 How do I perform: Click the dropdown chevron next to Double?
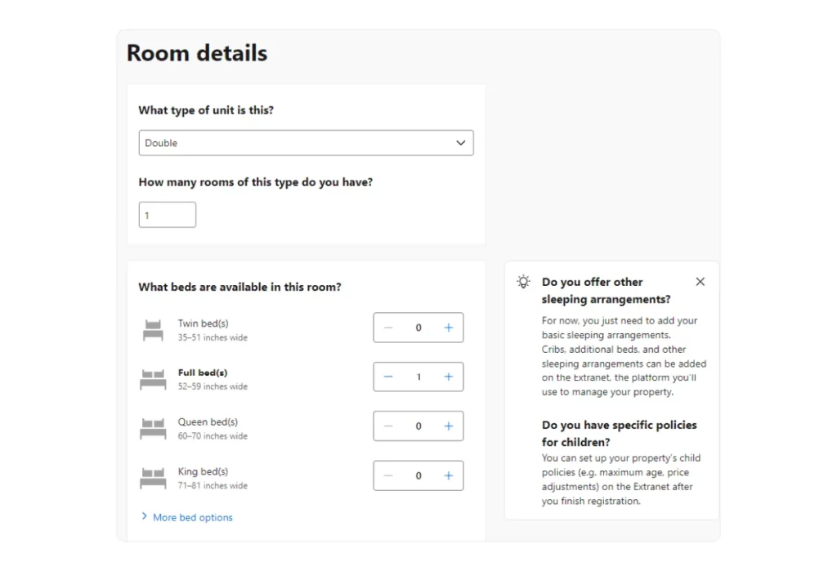tap(461, 143)
